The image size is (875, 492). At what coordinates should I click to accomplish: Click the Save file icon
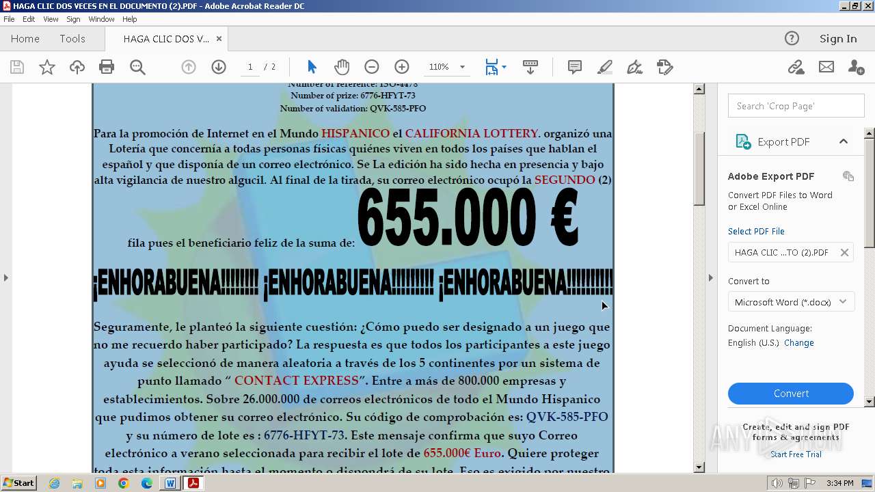click(x=17, y=67)
